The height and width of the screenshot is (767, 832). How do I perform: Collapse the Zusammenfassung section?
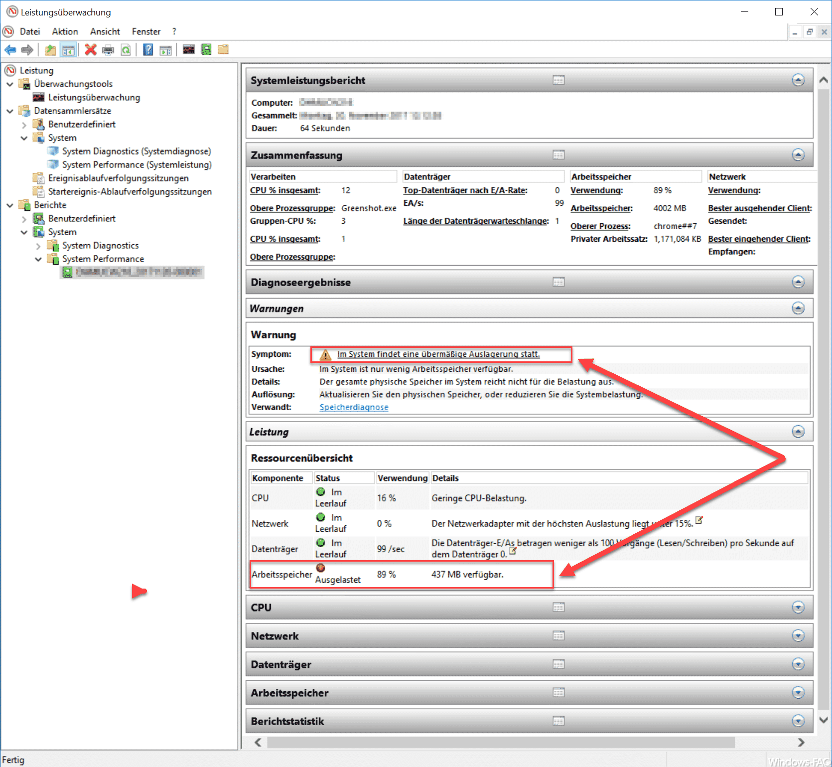tap(798, 155)
